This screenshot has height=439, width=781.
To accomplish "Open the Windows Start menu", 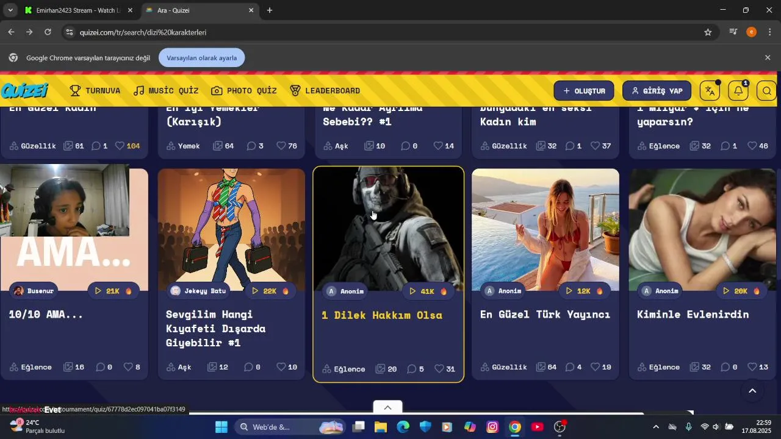I will pos(221,427).
